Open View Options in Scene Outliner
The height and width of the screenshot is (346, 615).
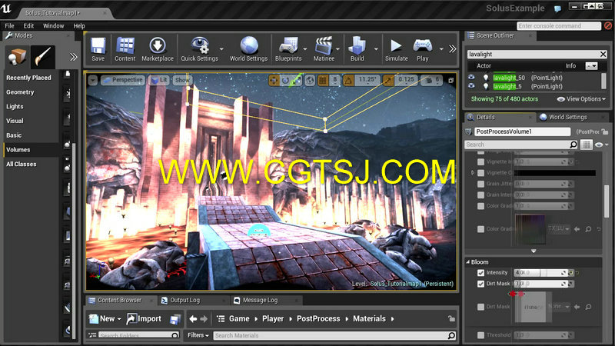tap(581, 99)
